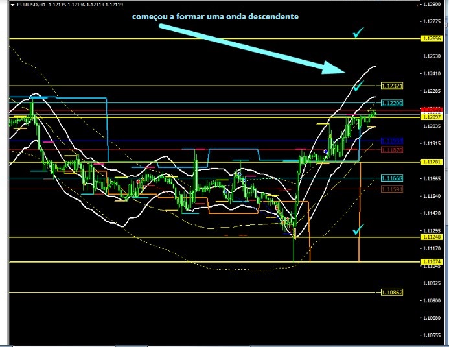
Task: Select the yellow 1.11074 axis price tag
Action: (x=431, y=261)
